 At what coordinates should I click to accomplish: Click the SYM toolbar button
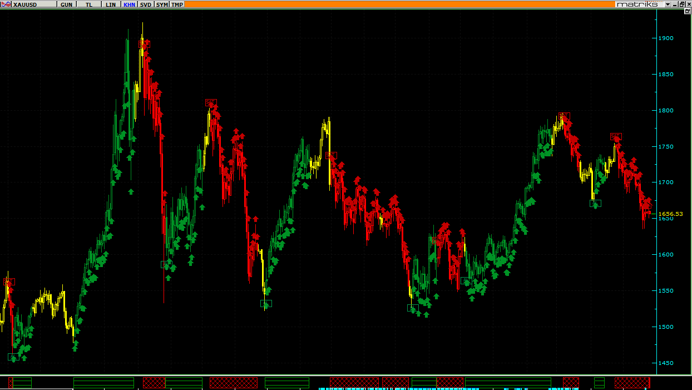click(x=161, y=4)
